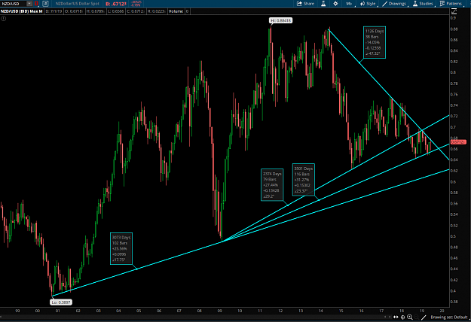Screen dimensions: 471x322
Task: Open the Style menu
Action: (x=369, y=4)
